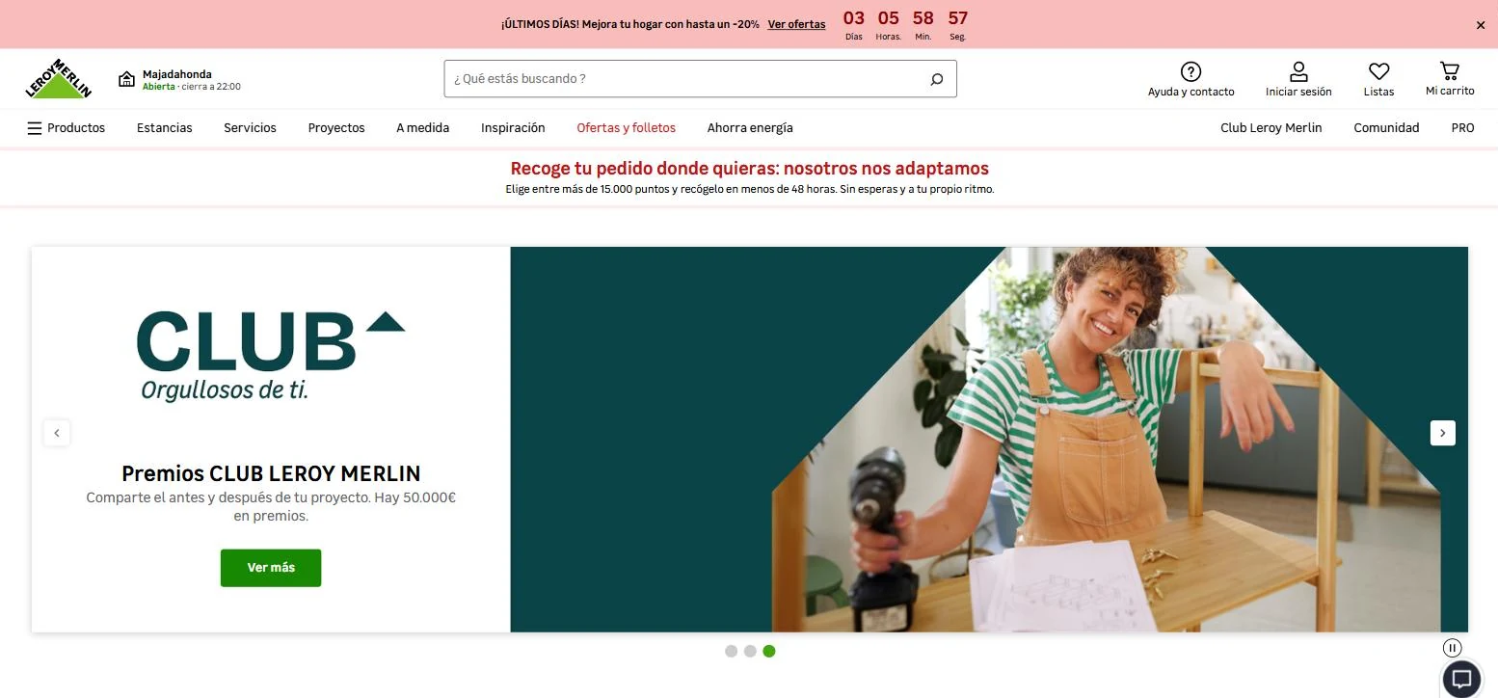Open the chat support bubble icon
Viewport: 1498px width, 698px height.
pos(1461,678)
